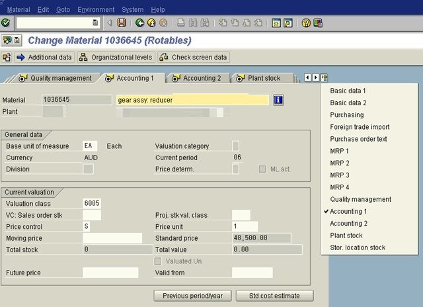Click the Print icon
The image size is (423, 307).
(180, 22)
